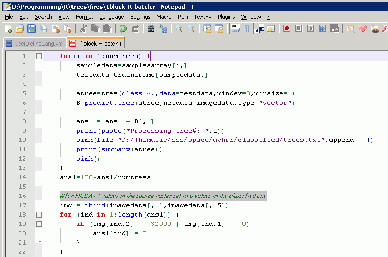Click the Playback macro button
The height and width of the screenshot is (257, 388).
coord(310,28)
